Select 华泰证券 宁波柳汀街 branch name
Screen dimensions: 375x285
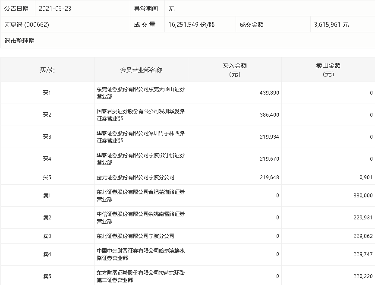click(x=141, y=159)
